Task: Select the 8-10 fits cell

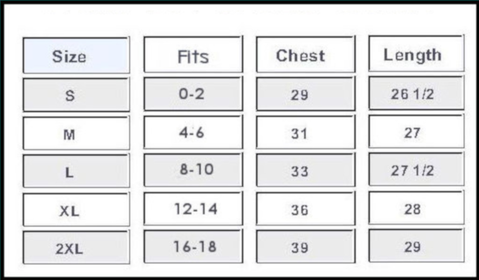Action: [193, 170]
